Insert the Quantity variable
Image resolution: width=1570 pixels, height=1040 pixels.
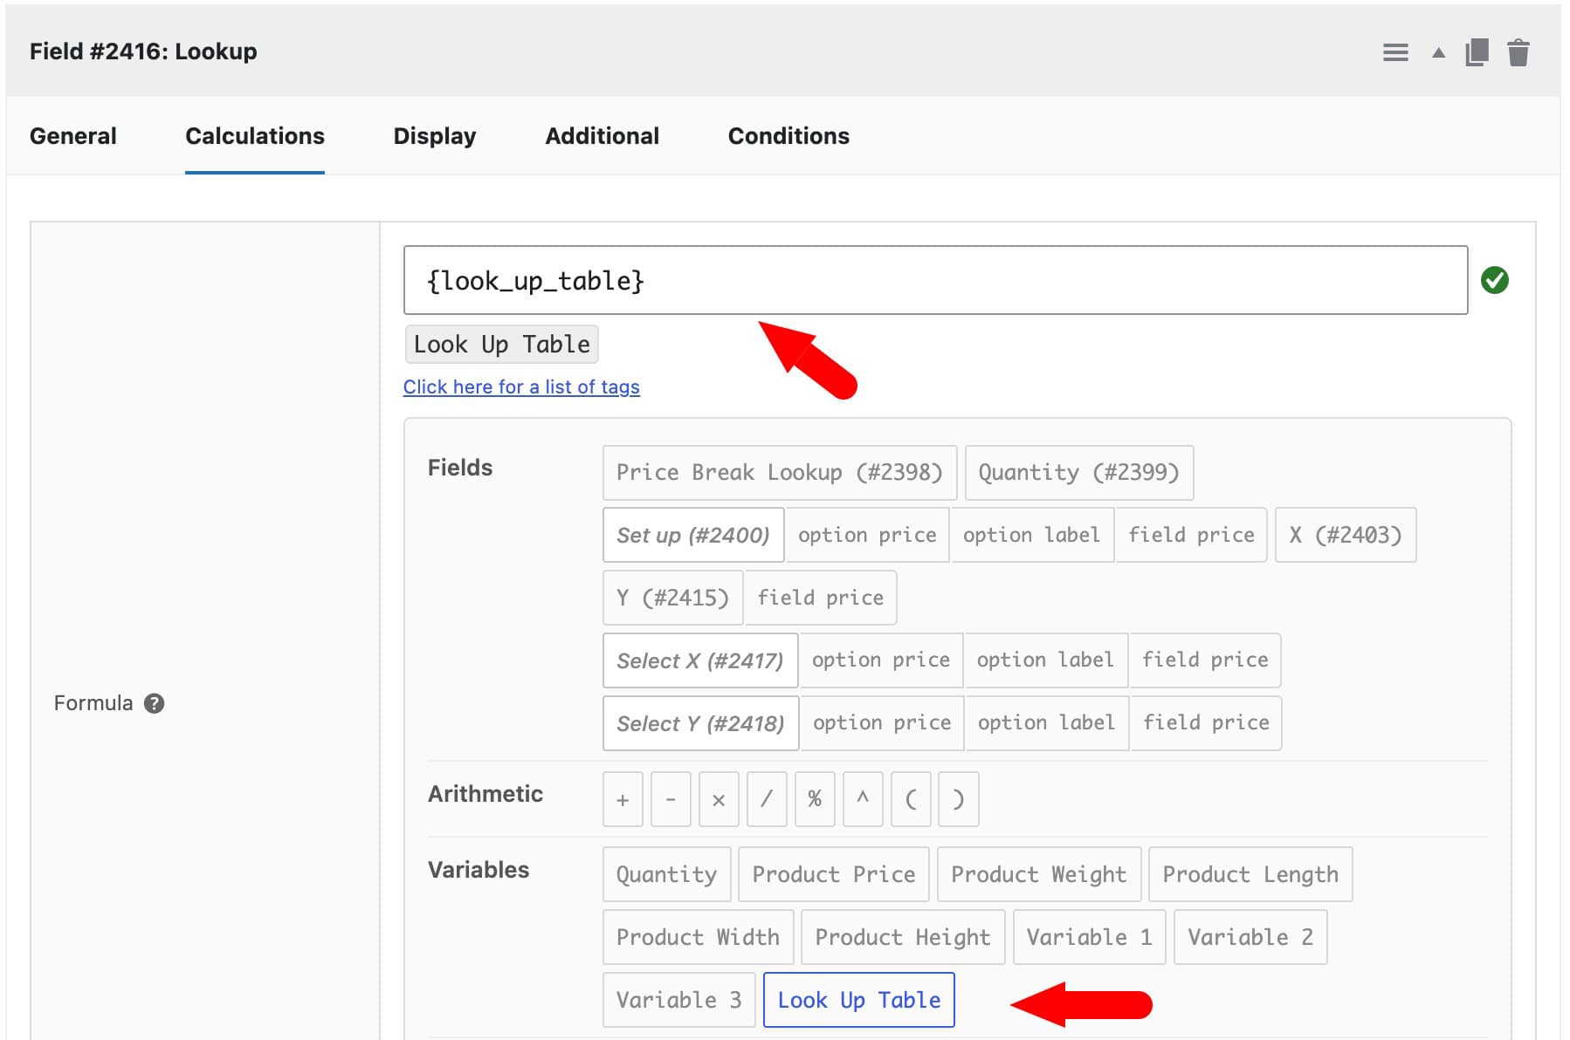tap(667, 874)
